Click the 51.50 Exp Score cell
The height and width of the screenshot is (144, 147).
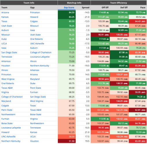pos(67,141)
